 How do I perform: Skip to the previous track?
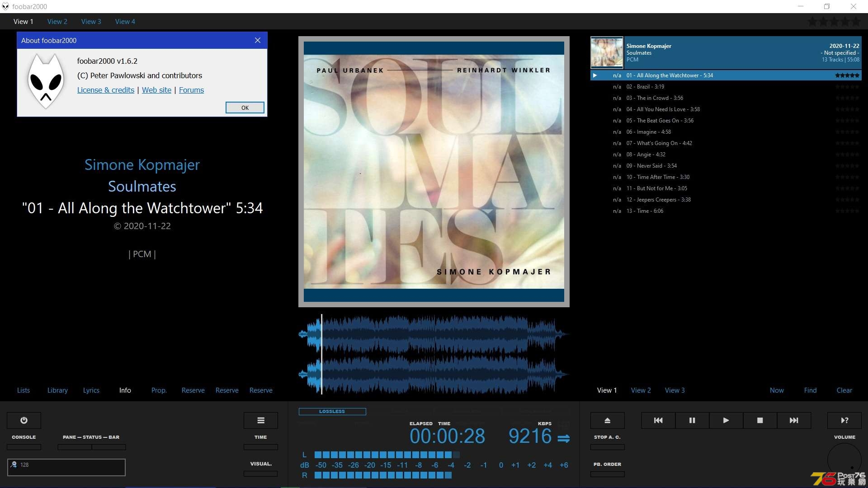[658, 420]
